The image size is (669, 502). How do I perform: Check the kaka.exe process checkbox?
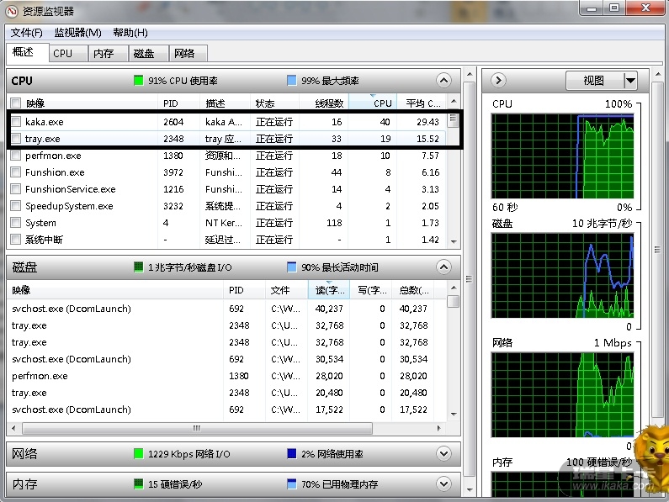pos(16,122)
